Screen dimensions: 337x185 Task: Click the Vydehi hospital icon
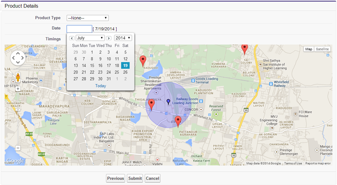point(157,160)
